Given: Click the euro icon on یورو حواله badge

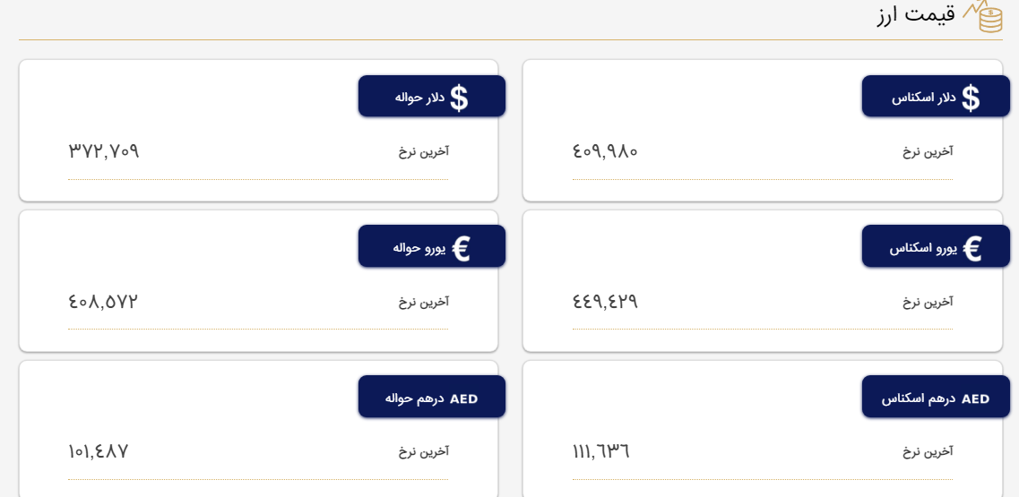Looking at the screenshot, I should pos(462,248).
